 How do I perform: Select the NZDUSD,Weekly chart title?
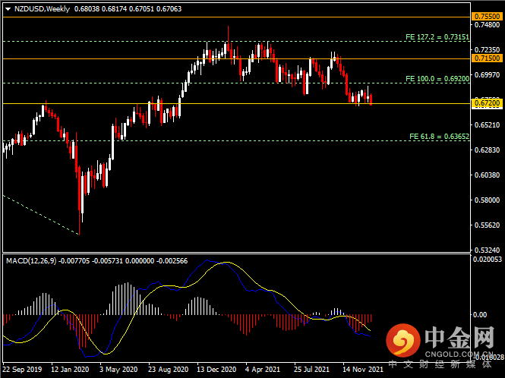coord(42,9)
